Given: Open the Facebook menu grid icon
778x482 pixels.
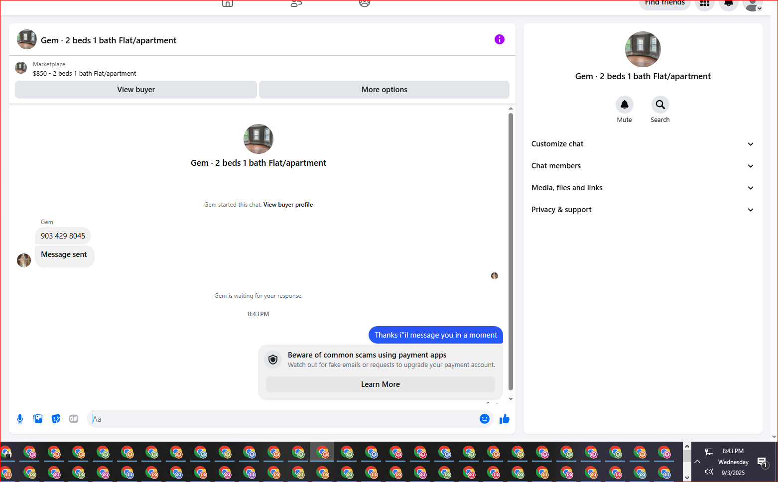Looking at the screenshot, I should point(705,3).
